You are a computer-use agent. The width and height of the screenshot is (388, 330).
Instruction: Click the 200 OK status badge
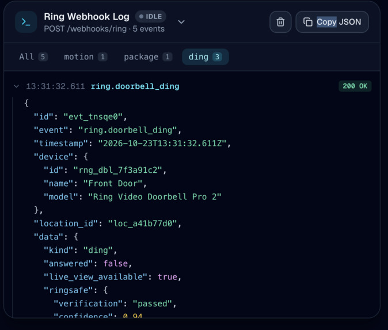pos(355,86)
